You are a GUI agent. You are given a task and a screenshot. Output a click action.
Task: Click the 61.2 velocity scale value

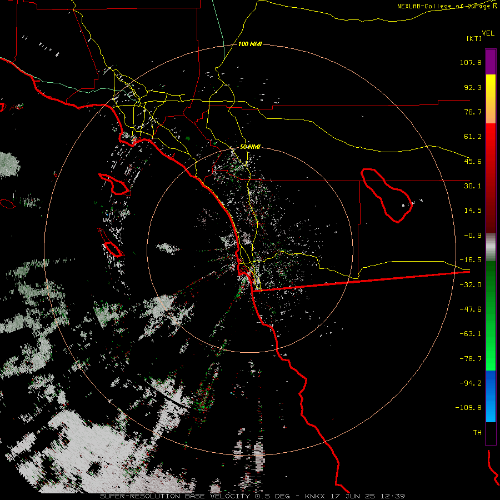[473, 137]
